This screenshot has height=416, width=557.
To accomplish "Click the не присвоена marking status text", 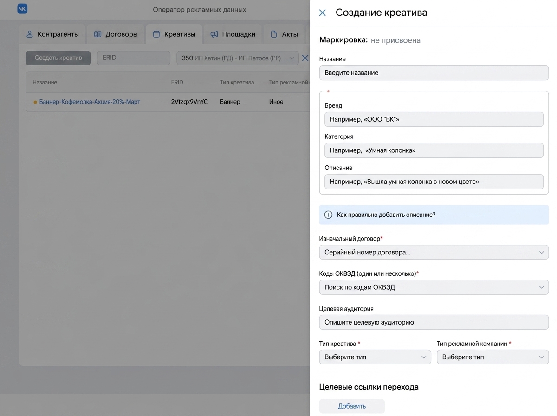I will pyautogui.click(x=395, y=40).
